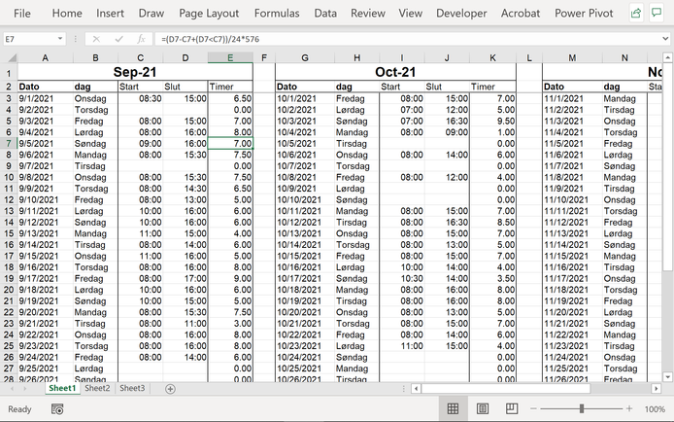The height and width of the screenshot is (422, 674).
Task: Click the zoom slider handle
Action: pyautogui.click(x=582, y=408)
